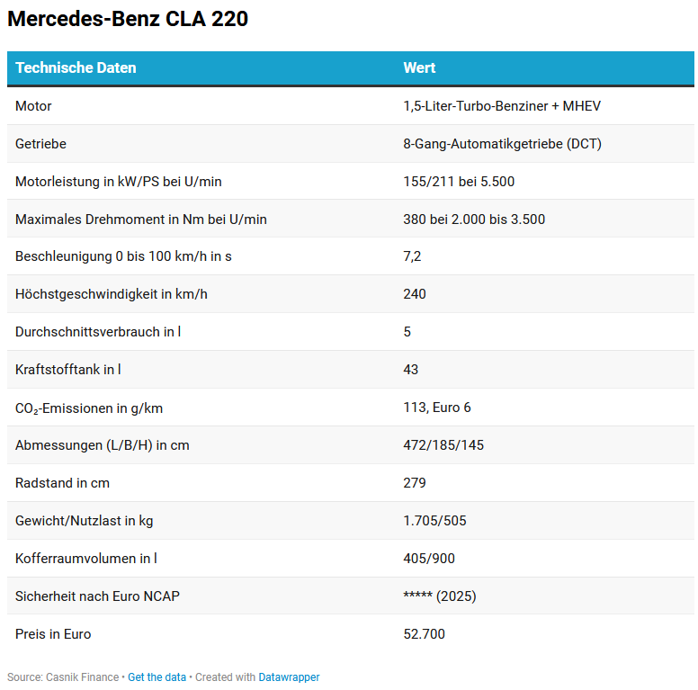
Task: Select the 'Technische Daten' column header
Action: click(x=76, y=67)
